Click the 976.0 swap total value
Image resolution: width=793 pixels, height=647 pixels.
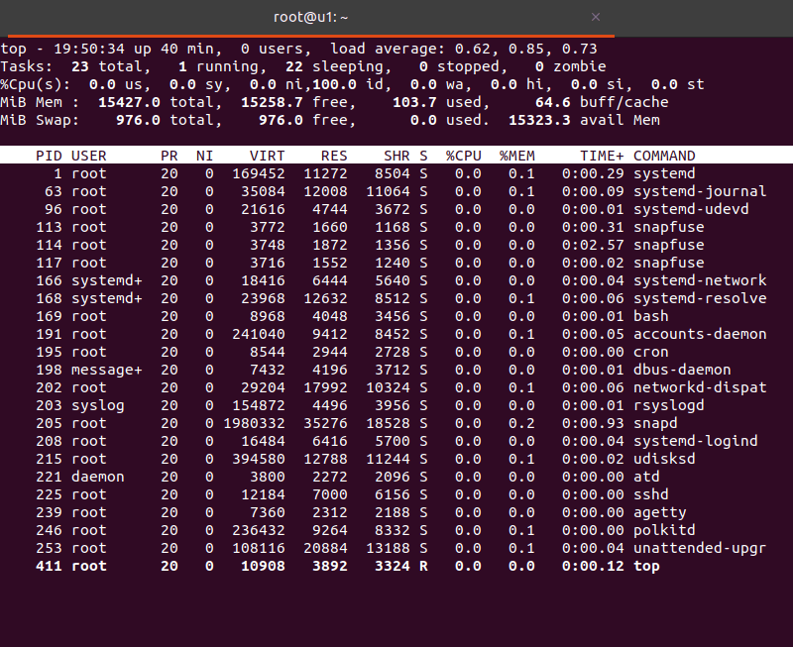coord(138,120)
